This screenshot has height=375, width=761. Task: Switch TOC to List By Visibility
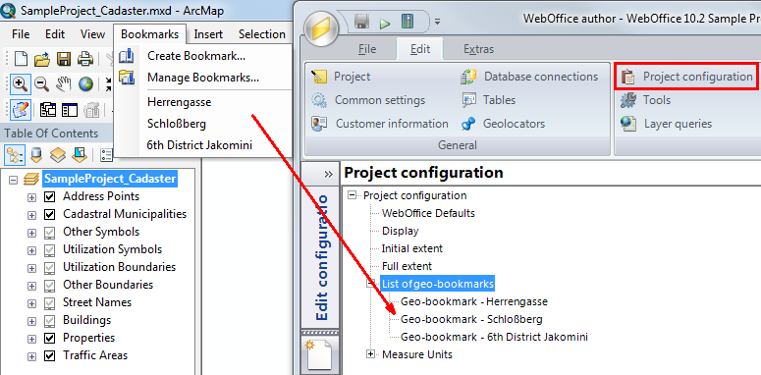58,155
